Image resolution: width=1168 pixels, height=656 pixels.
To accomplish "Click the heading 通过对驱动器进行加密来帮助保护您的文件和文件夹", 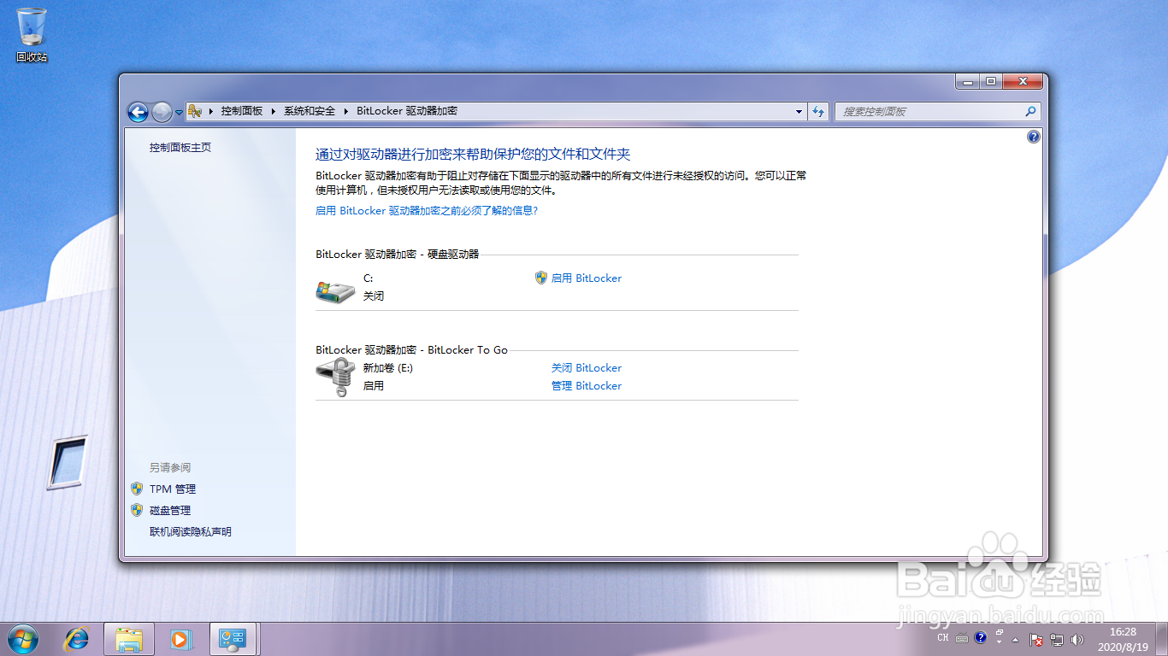I will click(x=473, y=154).
